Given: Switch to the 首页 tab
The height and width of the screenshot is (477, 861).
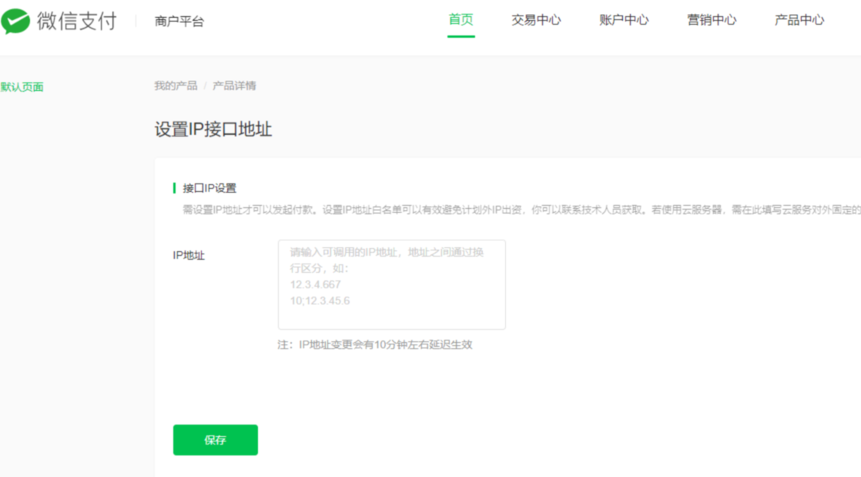Looking at the screenshot, I should pyautogui.click(x=461, y=20).
